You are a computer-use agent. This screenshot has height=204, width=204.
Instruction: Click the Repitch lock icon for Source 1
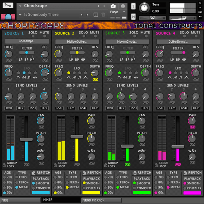pos(34,173)
